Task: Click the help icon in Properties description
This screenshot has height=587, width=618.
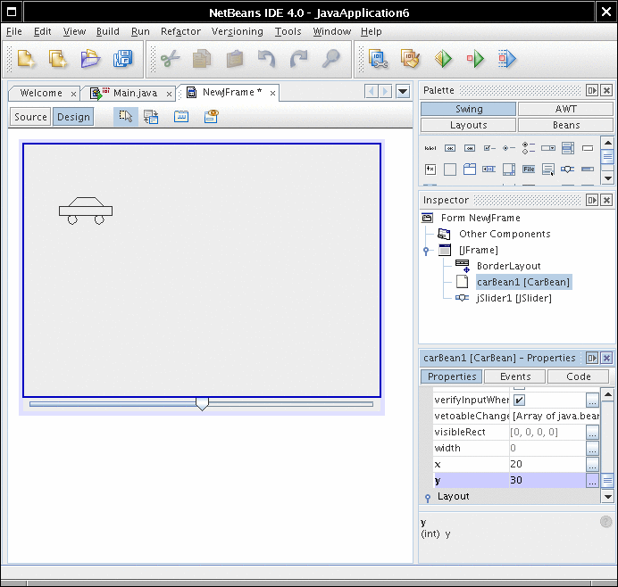Action: pyautogui.click(x=606, y=522)
